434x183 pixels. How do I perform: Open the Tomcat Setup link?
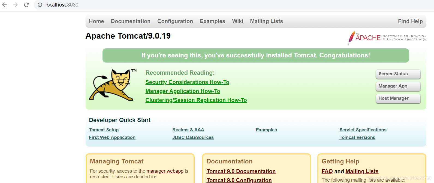[x=104, y=130]
